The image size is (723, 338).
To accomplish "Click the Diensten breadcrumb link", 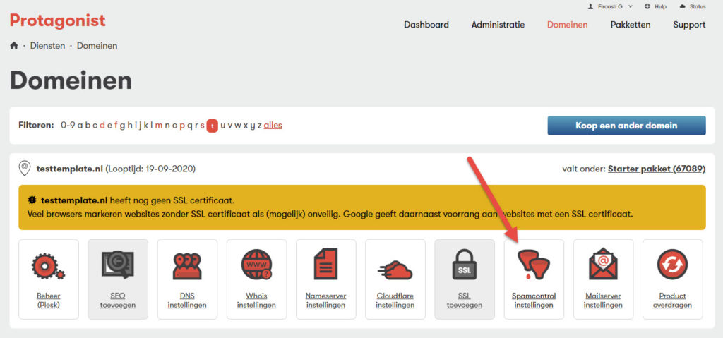I will click(x=47, y=46).
